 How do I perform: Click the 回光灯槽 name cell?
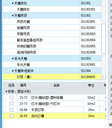[x=57, y=116]
